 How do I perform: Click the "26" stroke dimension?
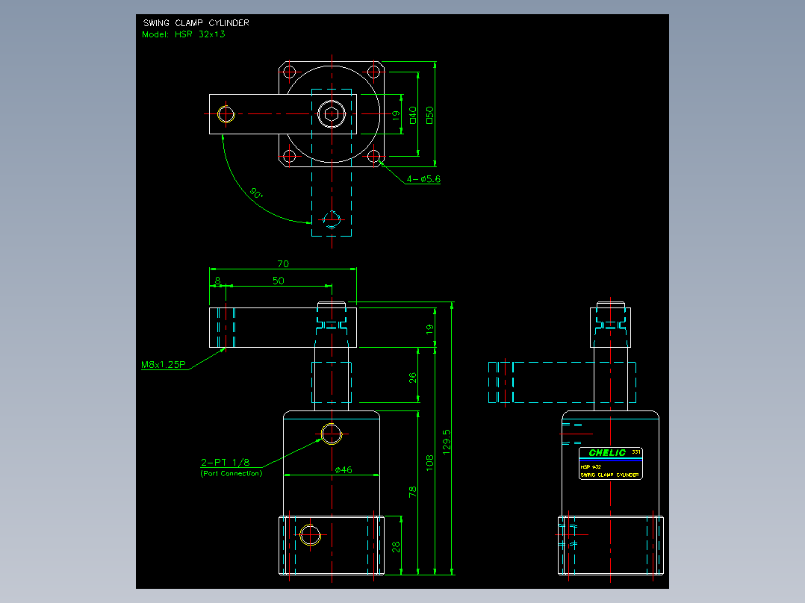[x=413, y=378]
